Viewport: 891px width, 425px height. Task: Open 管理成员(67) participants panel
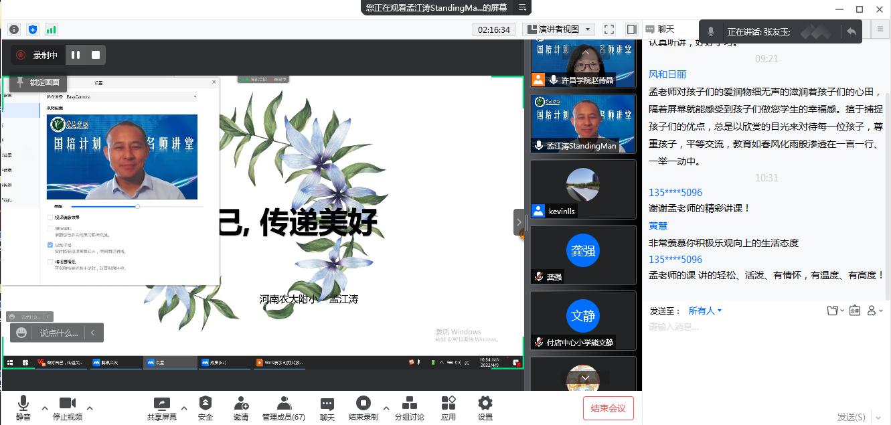click(284, 404)
